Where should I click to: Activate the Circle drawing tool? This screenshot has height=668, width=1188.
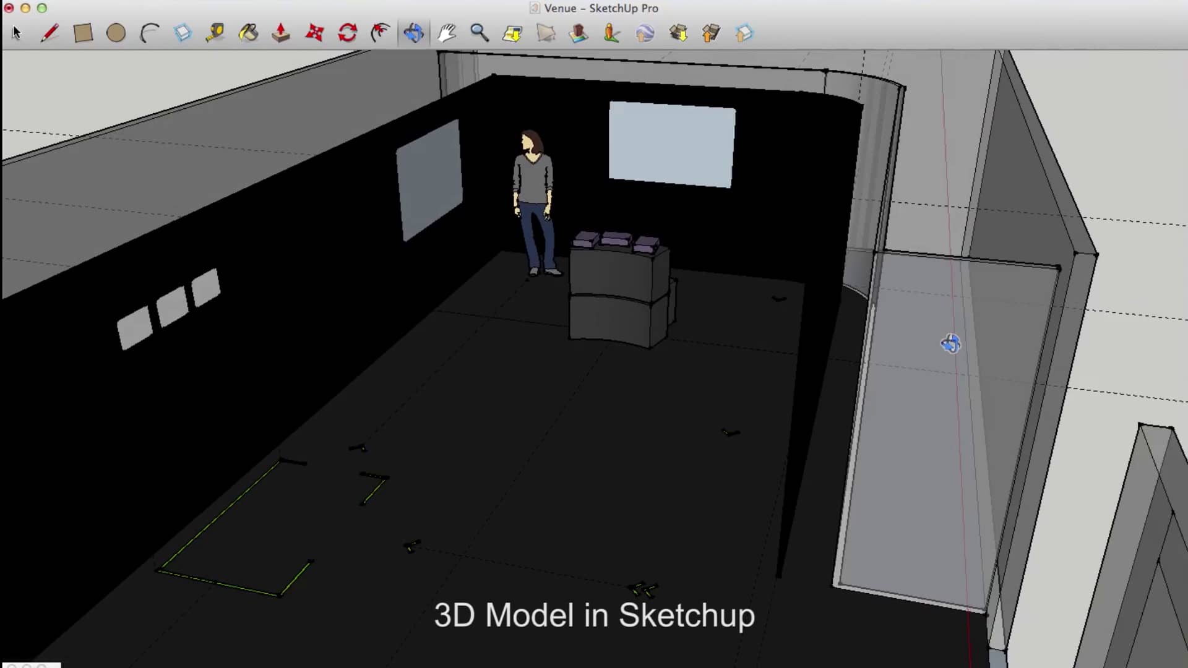pyautogui.click(x=116, y=32)
